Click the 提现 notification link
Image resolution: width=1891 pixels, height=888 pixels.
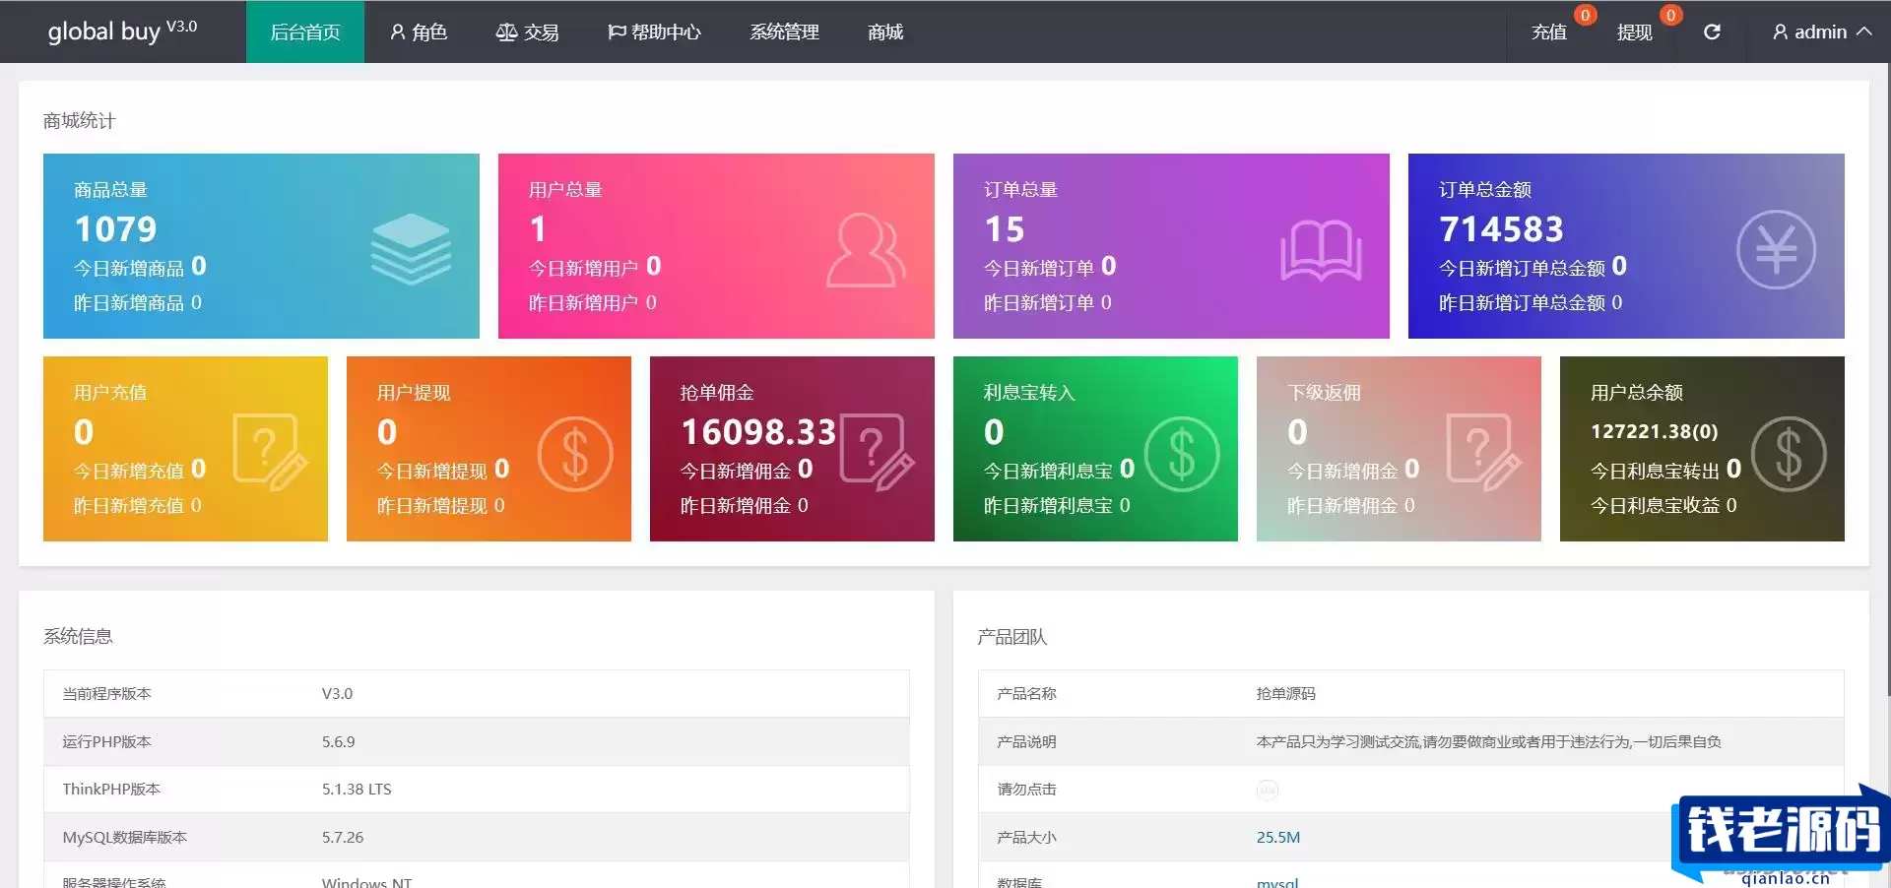pos(1635,32)
